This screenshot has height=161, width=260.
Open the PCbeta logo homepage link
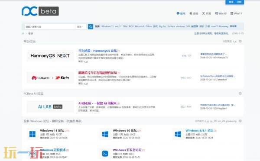pyautogui.click(x=40, y=11)
